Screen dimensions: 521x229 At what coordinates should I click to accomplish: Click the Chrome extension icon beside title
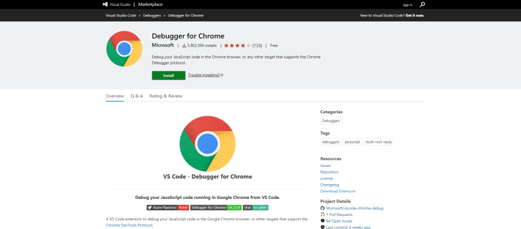pos(124,48)
